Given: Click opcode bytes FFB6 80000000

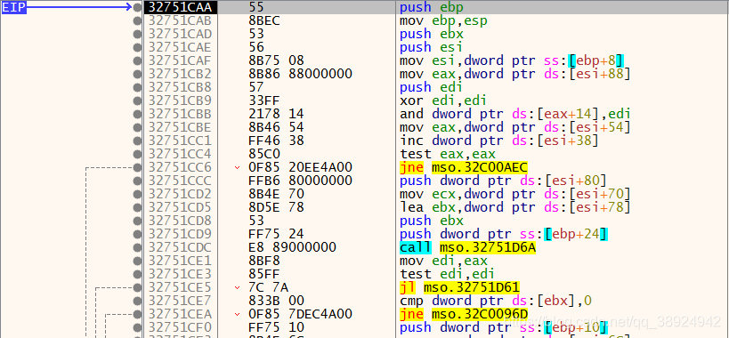Looking at the screenshot, I should (300, 181).
